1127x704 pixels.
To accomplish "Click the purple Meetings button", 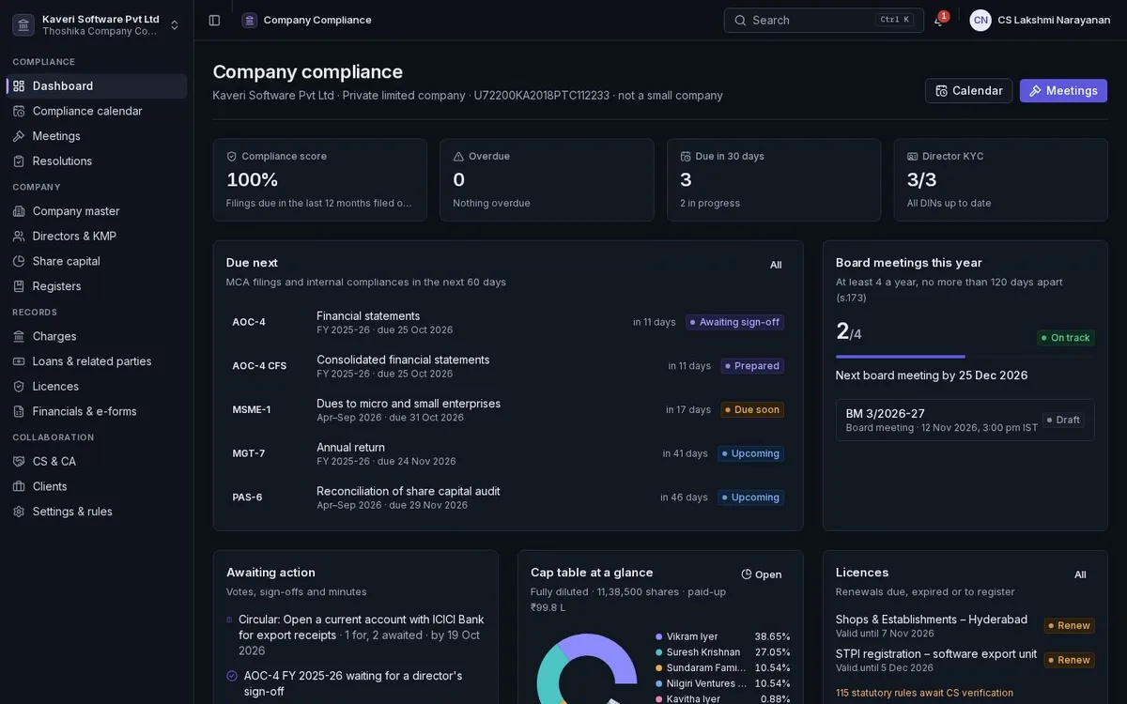I will pyautogui.click(x=1063, y=91).
